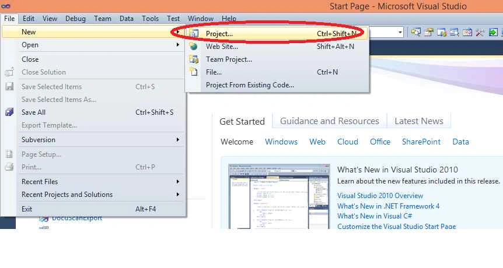Viewport: 503px width, 268px height.
Task: Open Visual Studio 2010 Overview link
Action: pyautogui.click(x=380, y=195)
